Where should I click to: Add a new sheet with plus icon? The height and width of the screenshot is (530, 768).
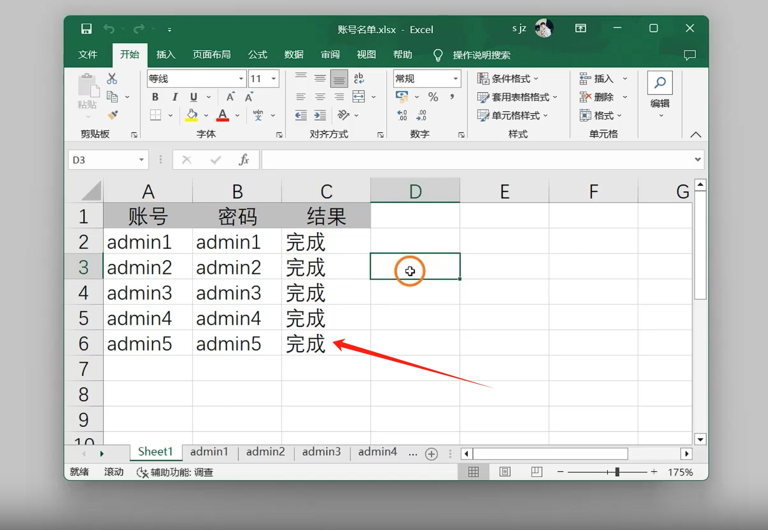point(431,454)
